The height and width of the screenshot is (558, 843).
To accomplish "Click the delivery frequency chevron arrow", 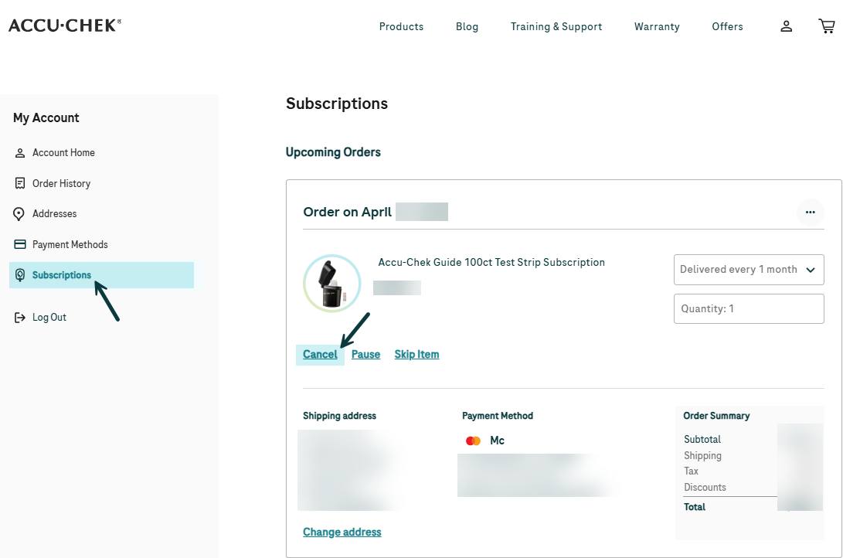I will coord(811,270).
